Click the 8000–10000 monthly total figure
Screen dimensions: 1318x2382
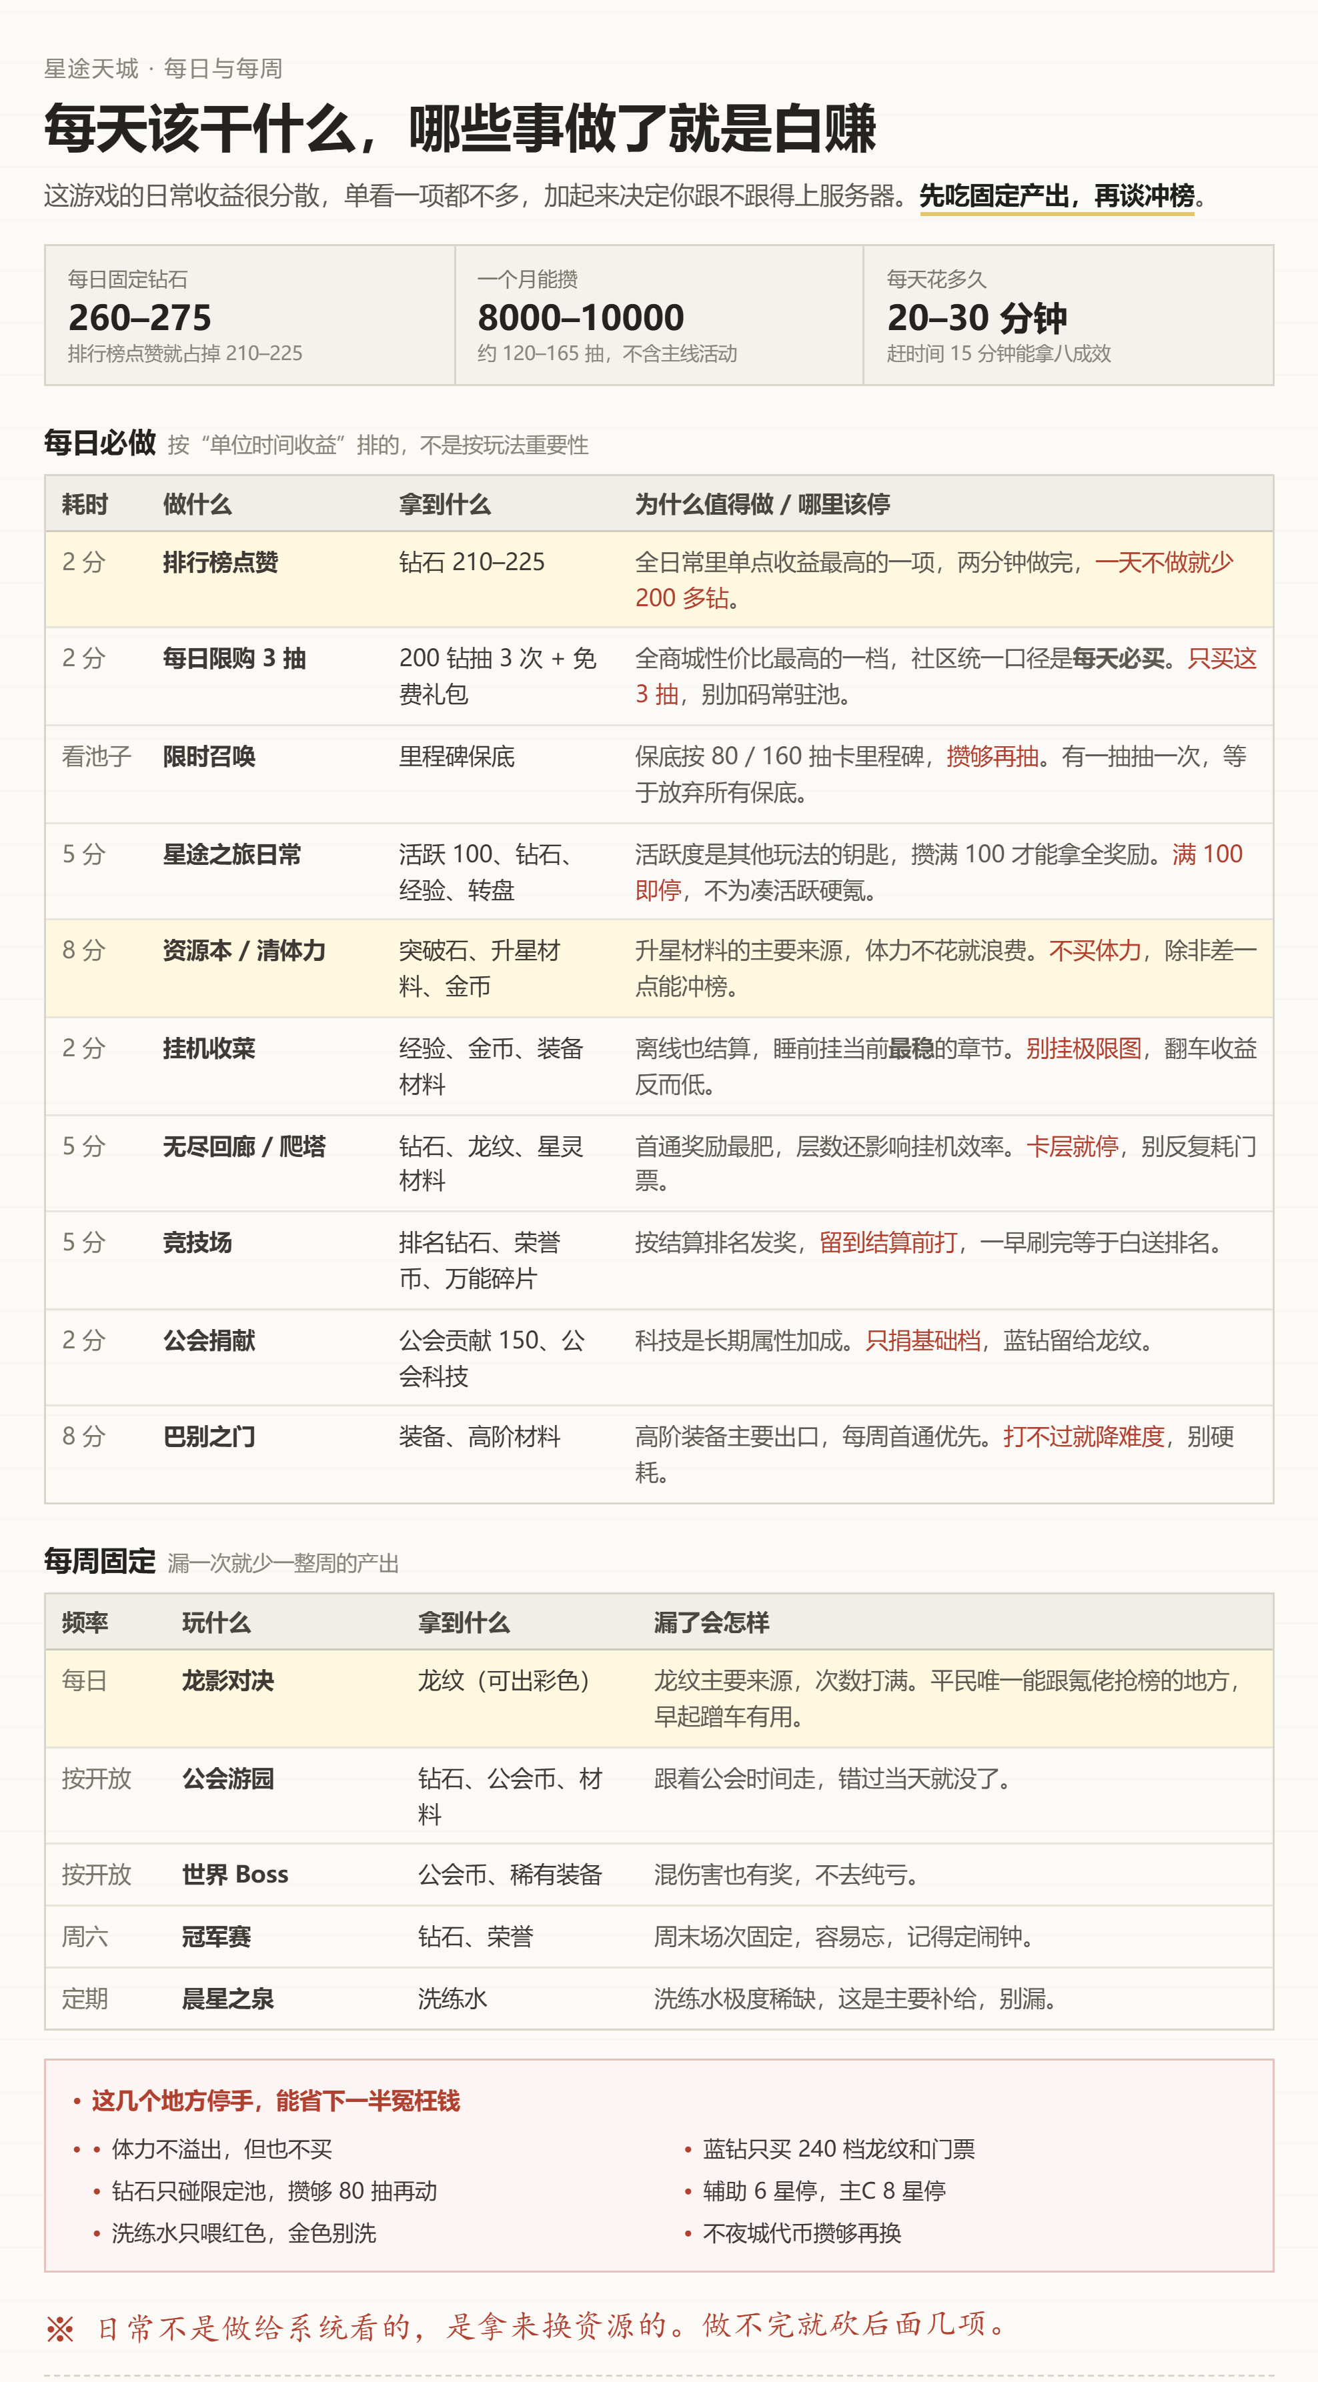[x=581, y=317]
